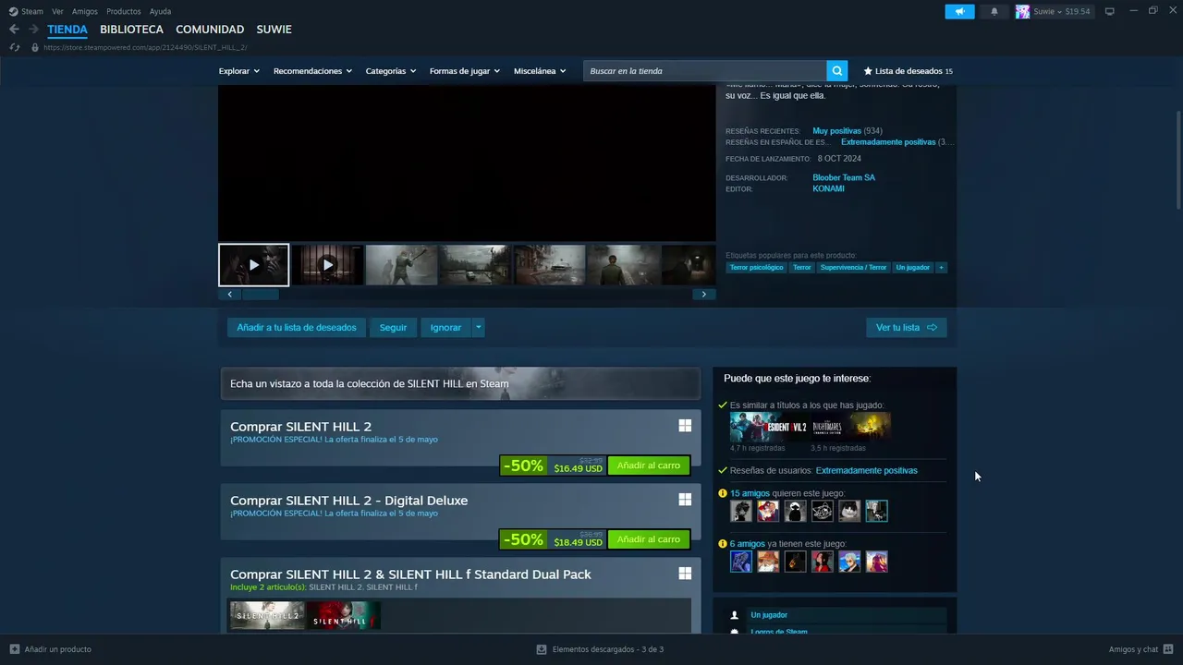Viewport: 1183px width, 665px height.
Task: Switch to the BIBLIOTECA tab
Action: tap(131, 30)
